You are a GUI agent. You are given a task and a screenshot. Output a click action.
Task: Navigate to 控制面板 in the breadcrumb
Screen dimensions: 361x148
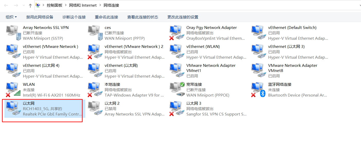pos(55,5)
